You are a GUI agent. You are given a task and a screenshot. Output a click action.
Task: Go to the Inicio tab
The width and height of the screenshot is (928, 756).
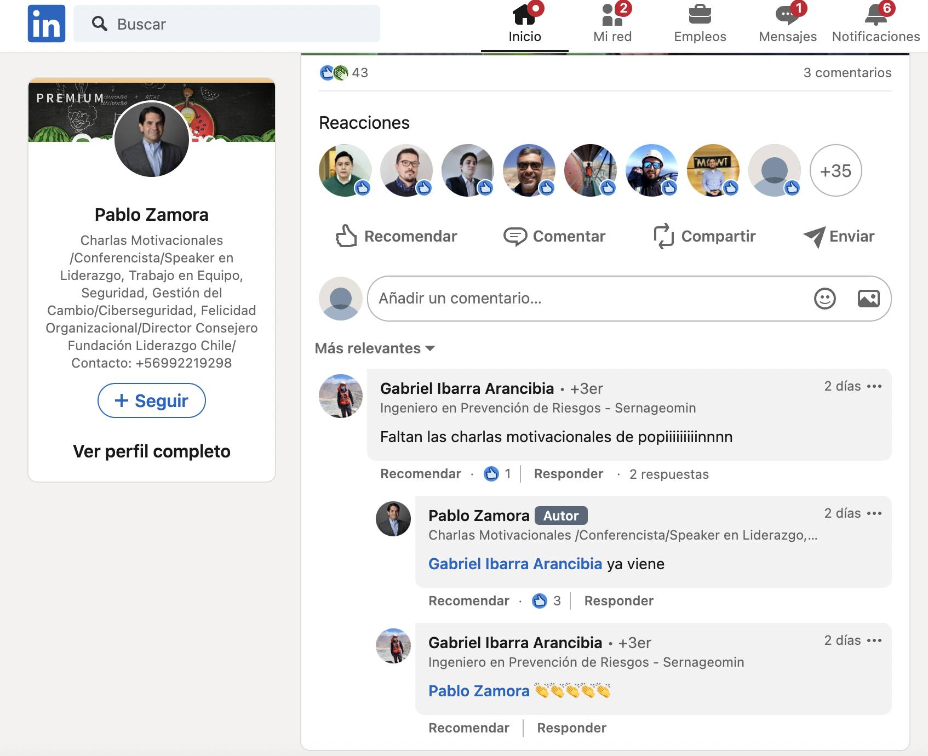[524, 24]
